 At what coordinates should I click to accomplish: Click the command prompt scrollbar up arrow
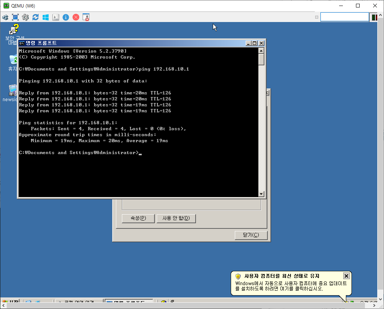261,51
